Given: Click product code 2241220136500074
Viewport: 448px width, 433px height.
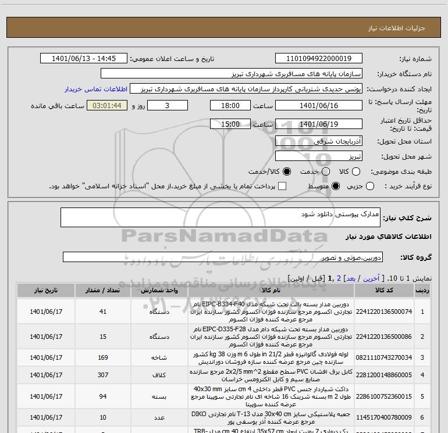Looking at the screenshot, I should pyautogui.click(x=384, y=312).
